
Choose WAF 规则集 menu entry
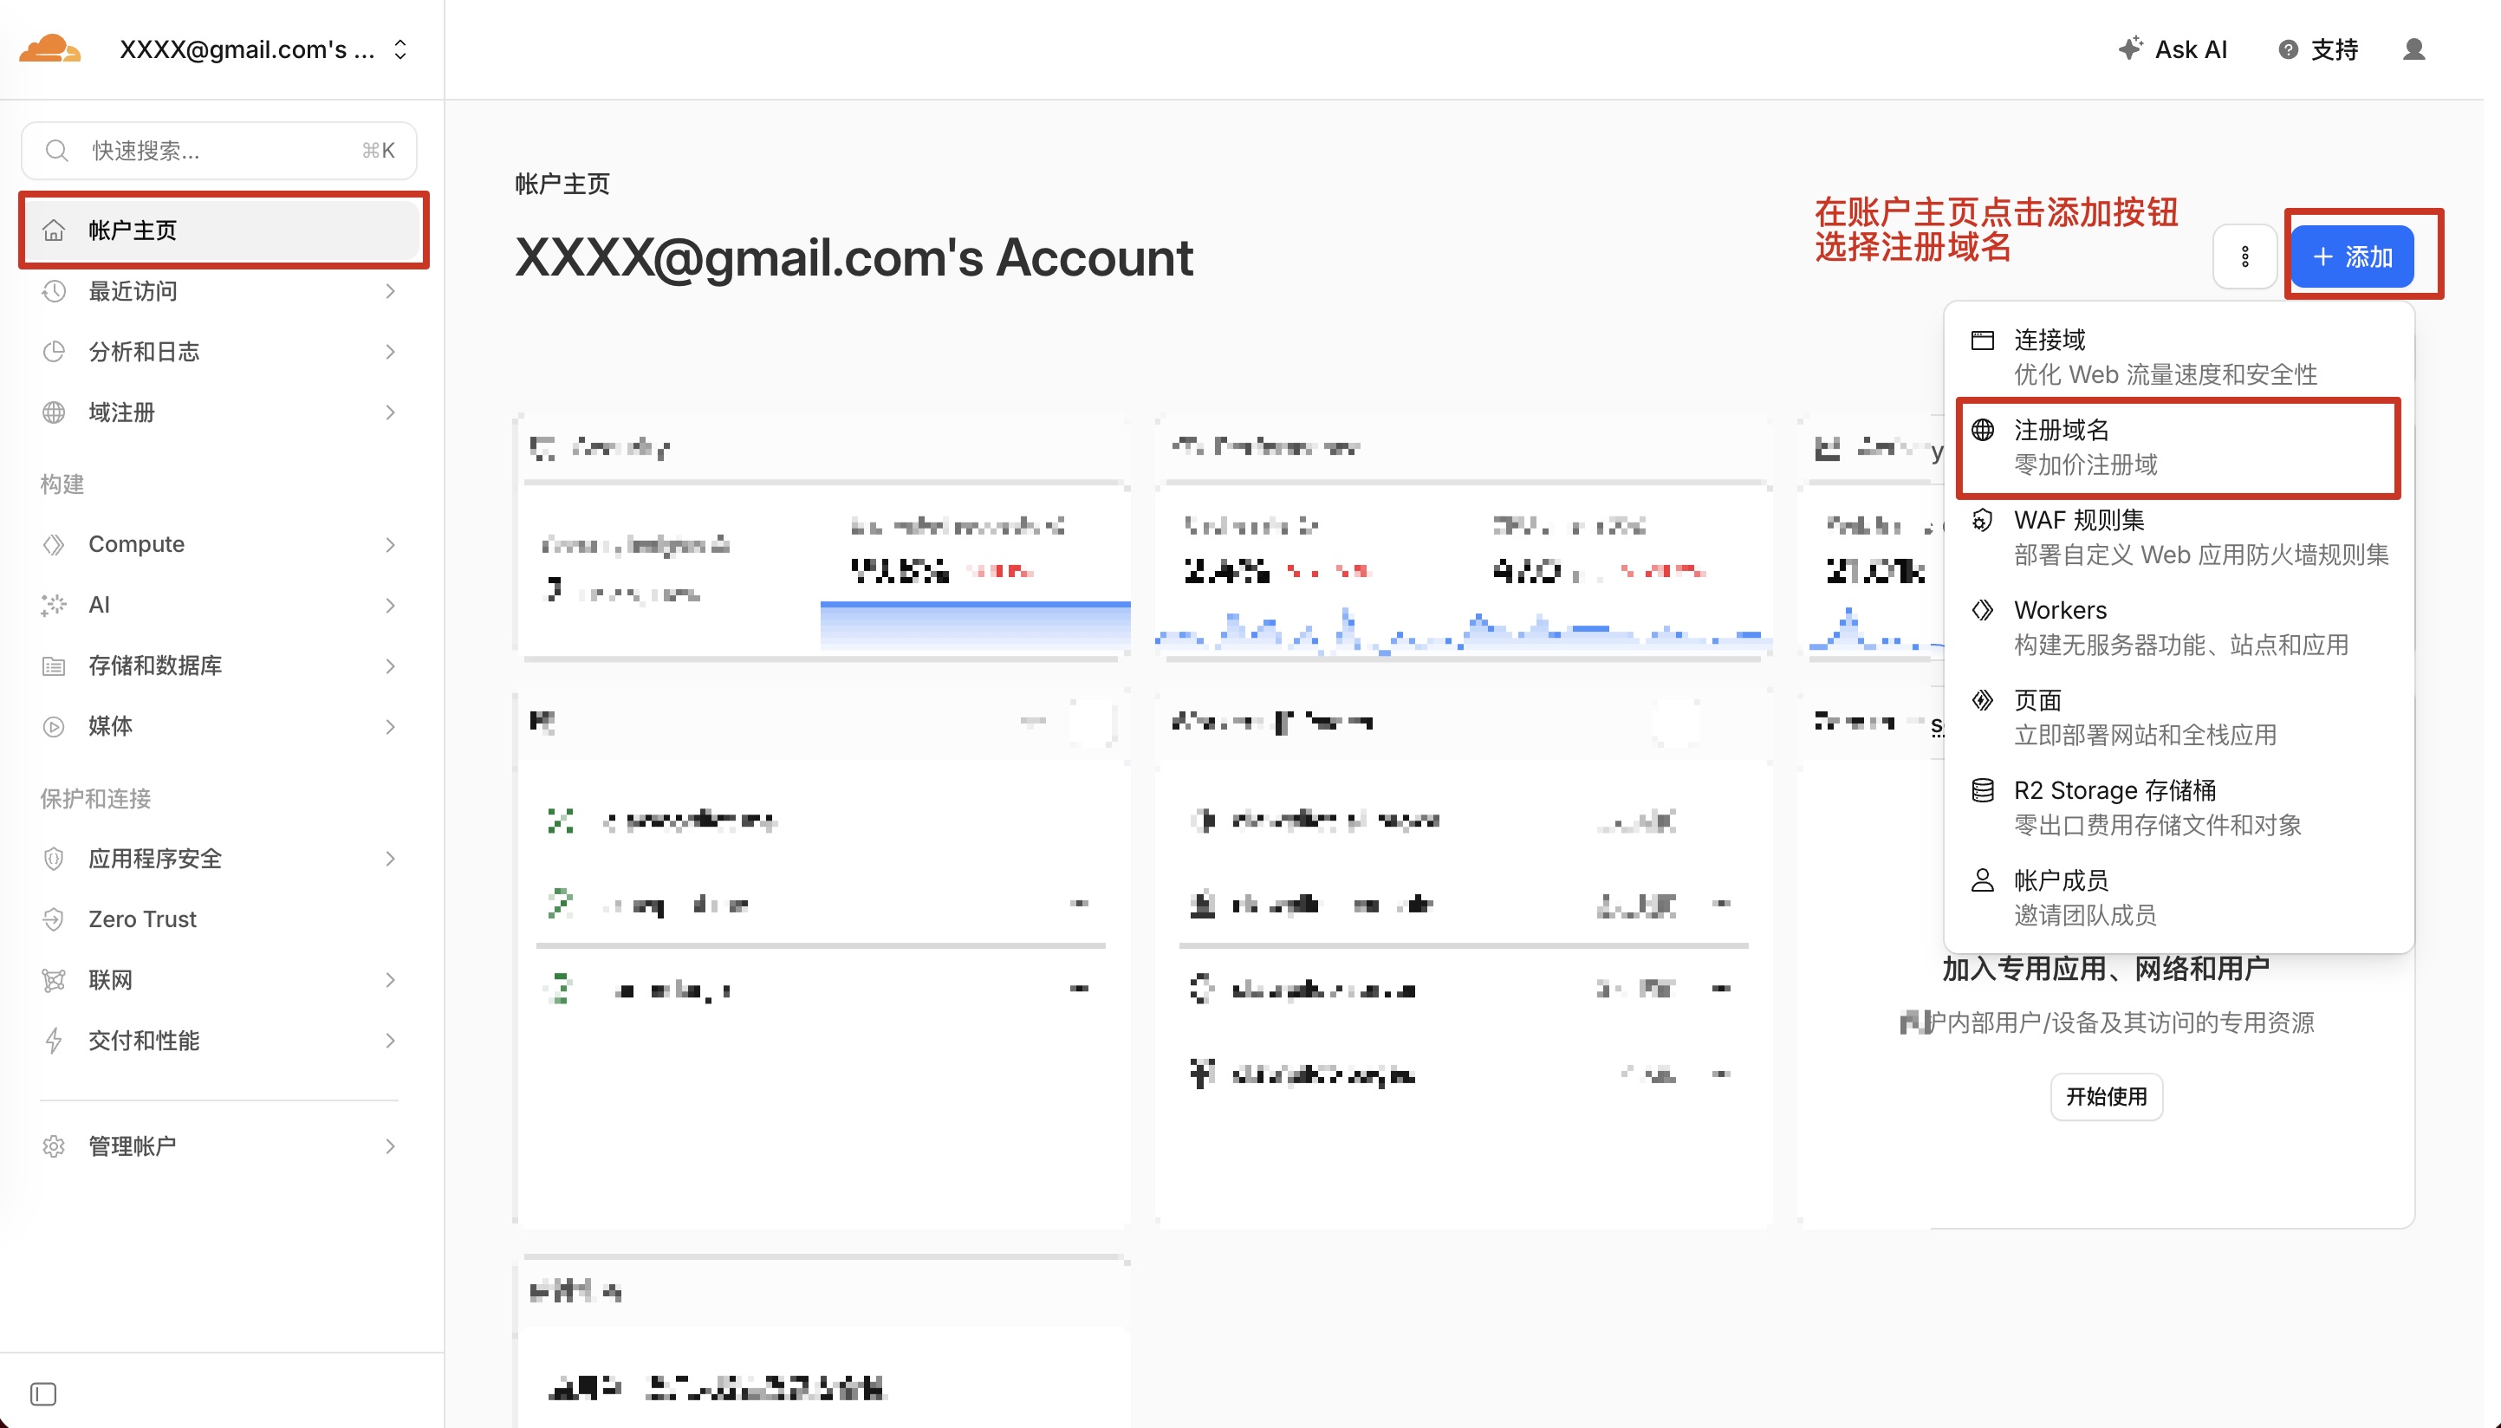[x=2079, y=520]
